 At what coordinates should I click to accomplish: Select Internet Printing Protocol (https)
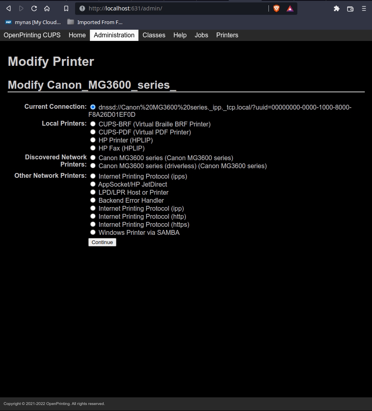[x=93, y=224]
